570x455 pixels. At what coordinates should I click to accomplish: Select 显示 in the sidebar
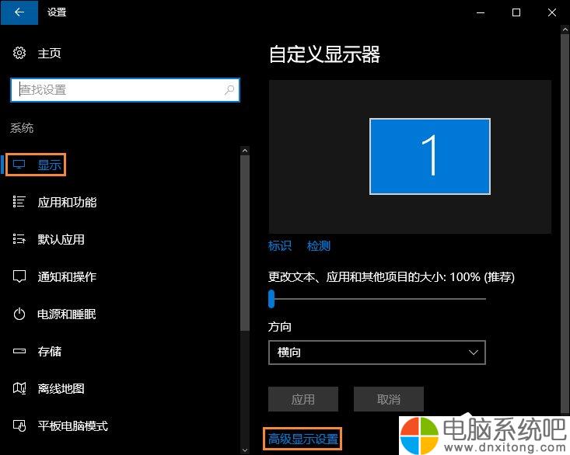click(x=49, y=165)
